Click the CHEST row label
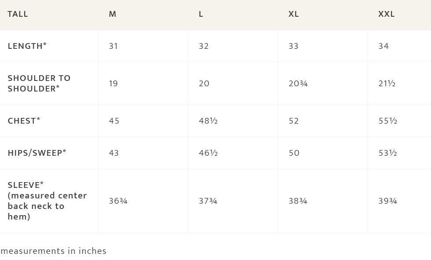Viewport: 431px width, 260px height. click(x=24, y=121)
